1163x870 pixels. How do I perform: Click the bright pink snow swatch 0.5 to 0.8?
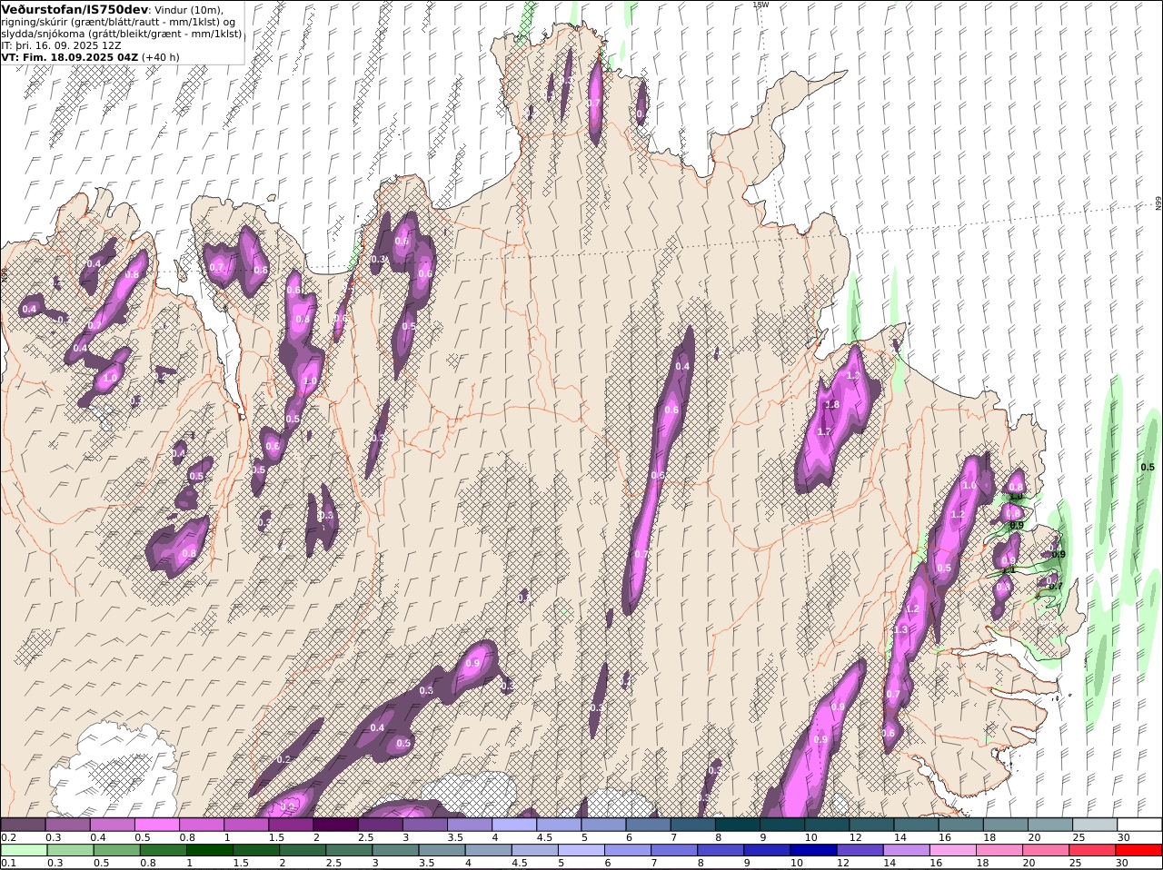[157, 825]
